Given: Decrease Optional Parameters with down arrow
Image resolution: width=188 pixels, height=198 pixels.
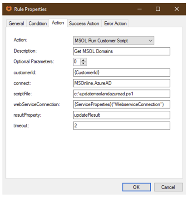Looking at the screenshot, I should [x=83, y=64].
